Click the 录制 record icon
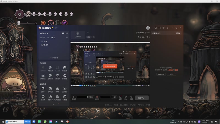The height and width of the screenshot is (124, 220). point(126,97)
